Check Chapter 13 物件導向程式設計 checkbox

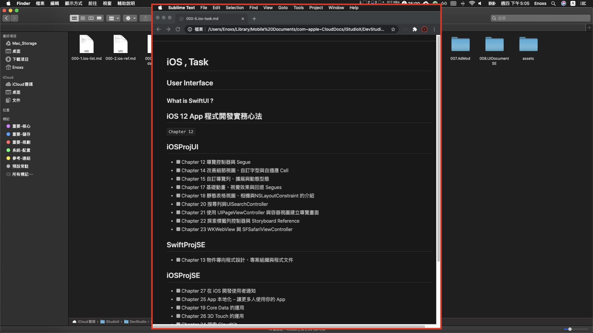coord(178,260)
